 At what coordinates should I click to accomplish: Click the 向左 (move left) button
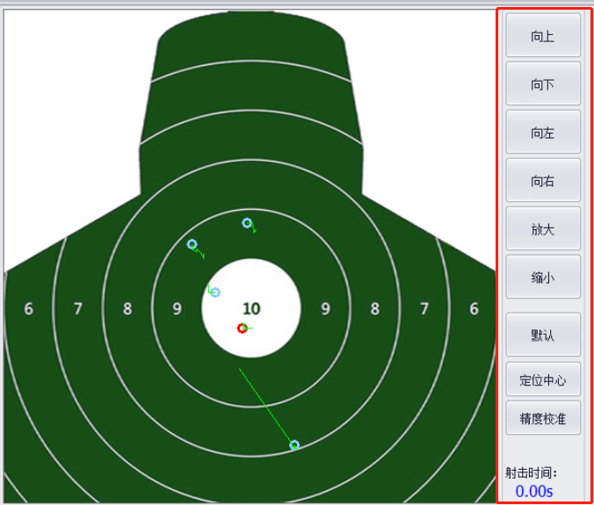543,132
